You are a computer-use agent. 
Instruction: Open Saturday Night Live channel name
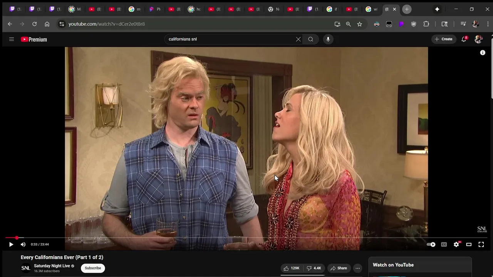[x=52, y=266]
